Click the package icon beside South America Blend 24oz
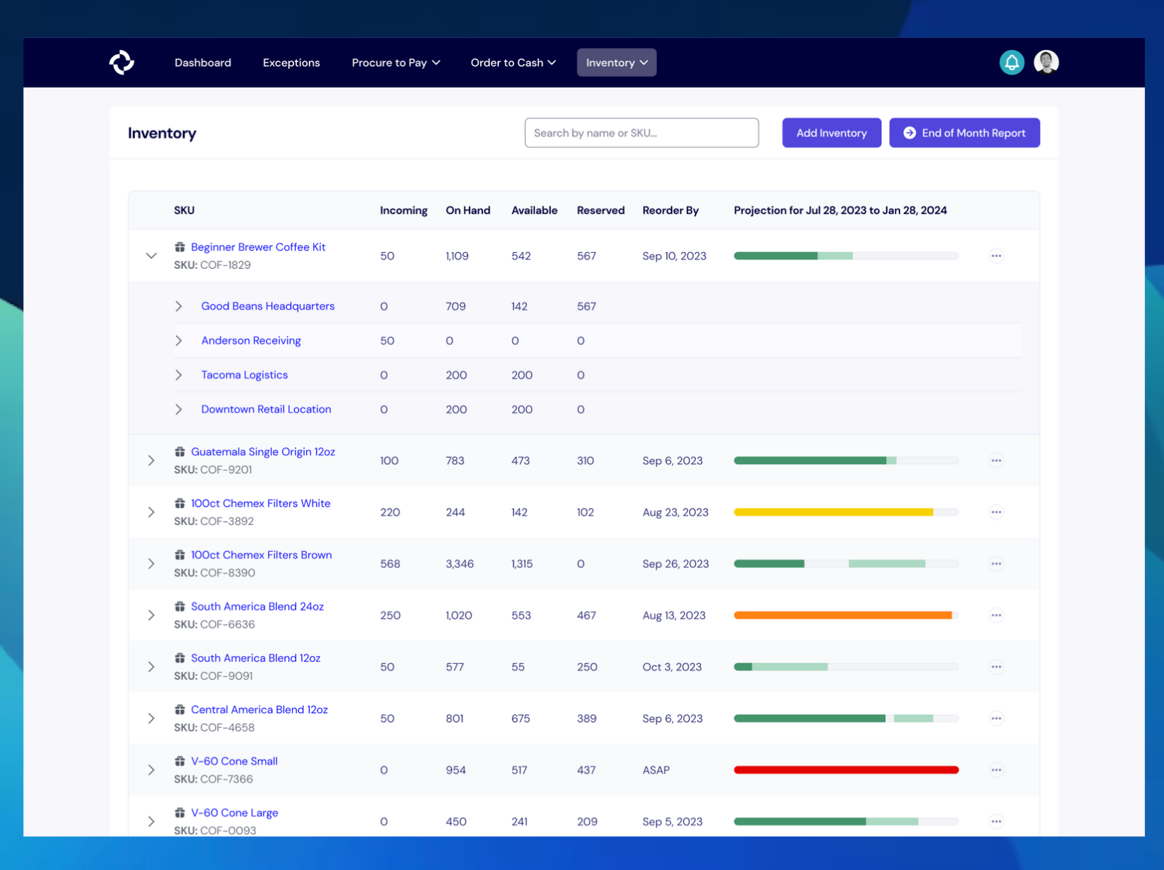The width and height of the screenshot is (1164, 870). point(180,606)
